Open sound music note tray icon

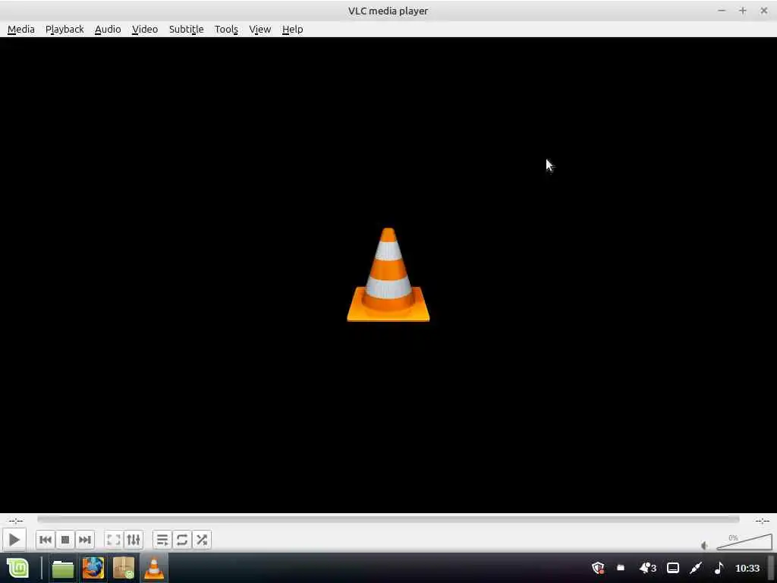719,568
